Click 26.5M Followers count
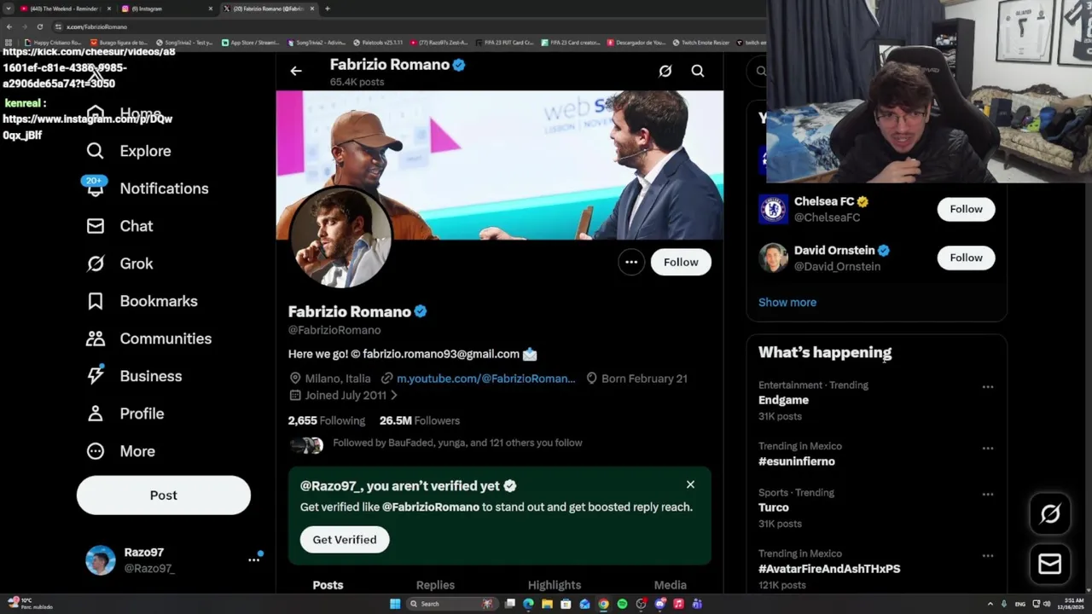 point(420,420)
